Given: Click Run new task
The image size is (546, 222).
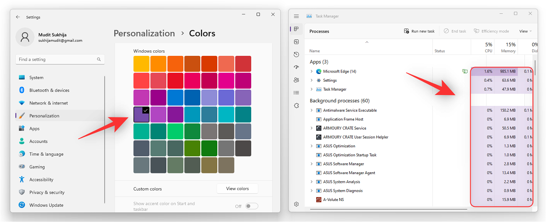Looking at the screenshot, I should click(419, 31).
